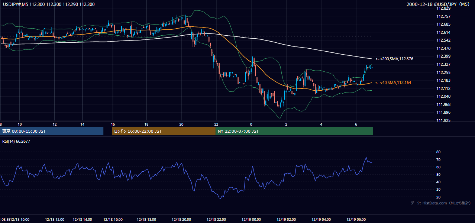Screen dimensions: 475x223
Task: Click the 12/19 06:00 date axis label
Action: click(x=356, y=219)
